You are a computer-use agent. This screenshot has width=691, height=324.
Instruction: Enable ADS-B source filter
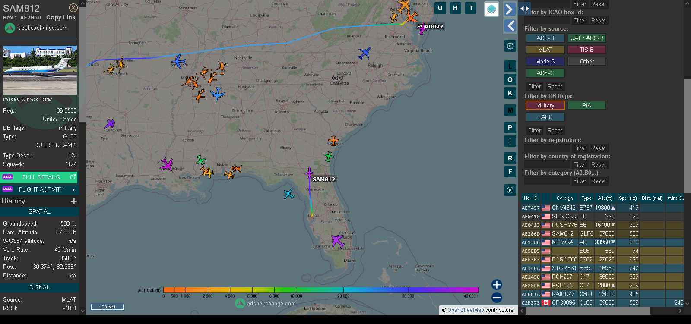click(x=545, y=38)
